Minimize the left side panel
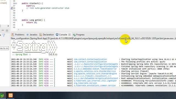 point(3,30)
